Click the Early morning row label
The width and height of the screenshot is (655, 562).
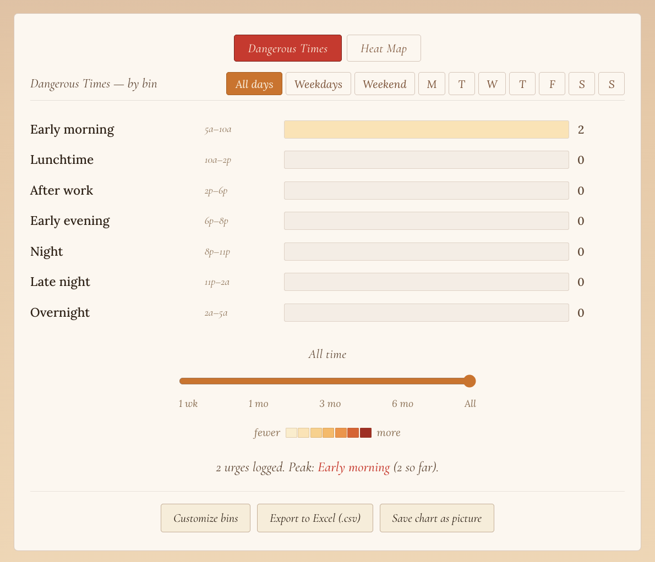(72, 130)
